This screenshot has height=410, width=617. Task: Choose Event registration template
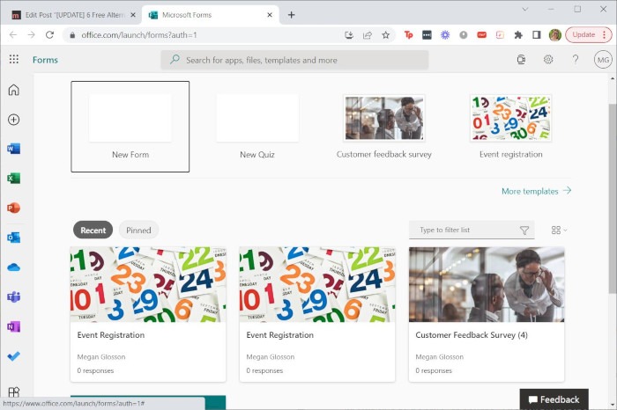pyautogui.click(x=510, y=127)
